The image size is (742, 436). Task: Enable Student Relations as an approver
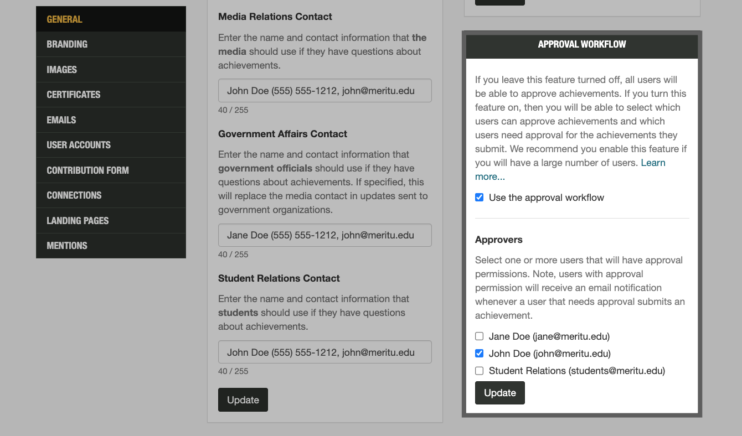479,371
